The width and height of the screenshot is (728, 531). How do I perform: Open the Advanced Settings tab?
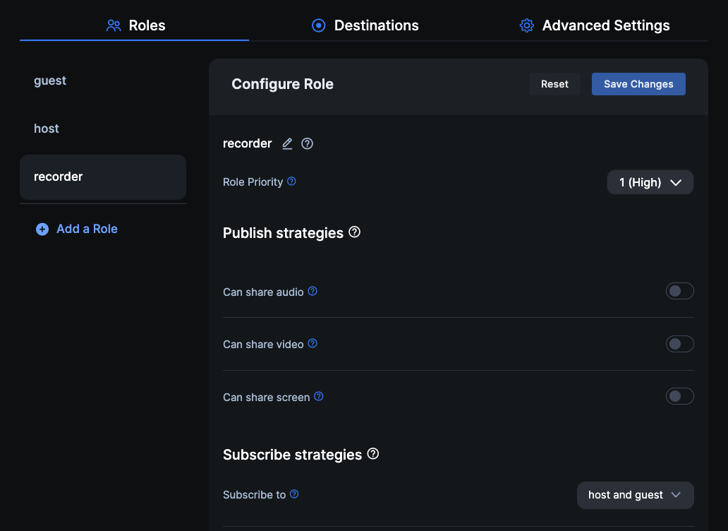(595, 25)
